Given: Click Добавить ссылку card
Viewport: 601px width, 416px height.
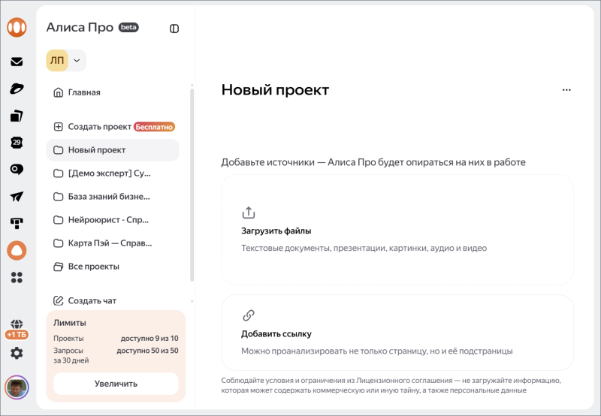Looking at the screenshot, I should [397, 333].
